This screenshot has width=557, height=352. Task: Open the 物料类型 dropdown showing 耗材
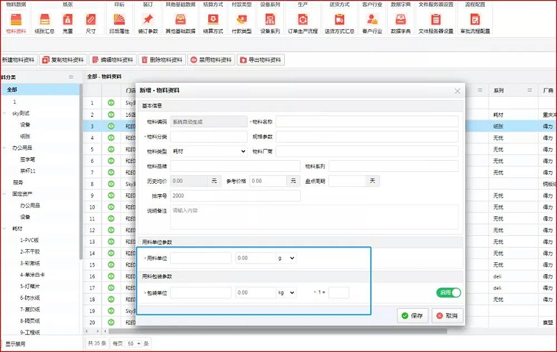pyautogui.click(x=209, y=151)
